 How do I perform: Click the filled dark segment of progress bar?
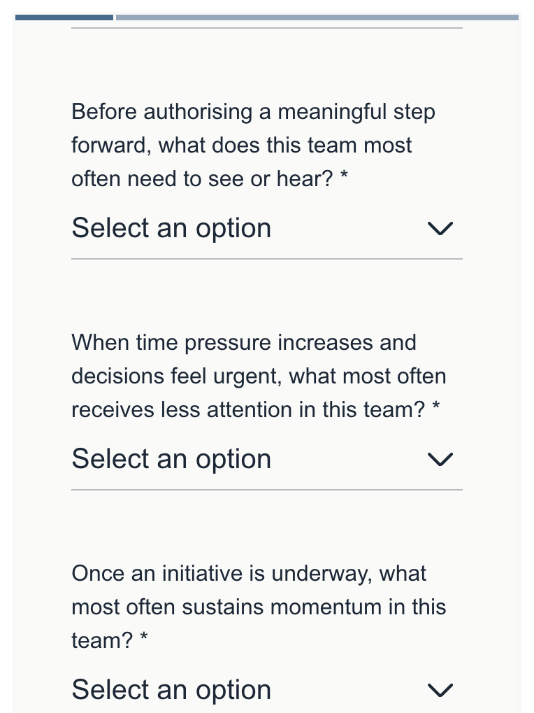pyautogui.click(x=64, y=17)
